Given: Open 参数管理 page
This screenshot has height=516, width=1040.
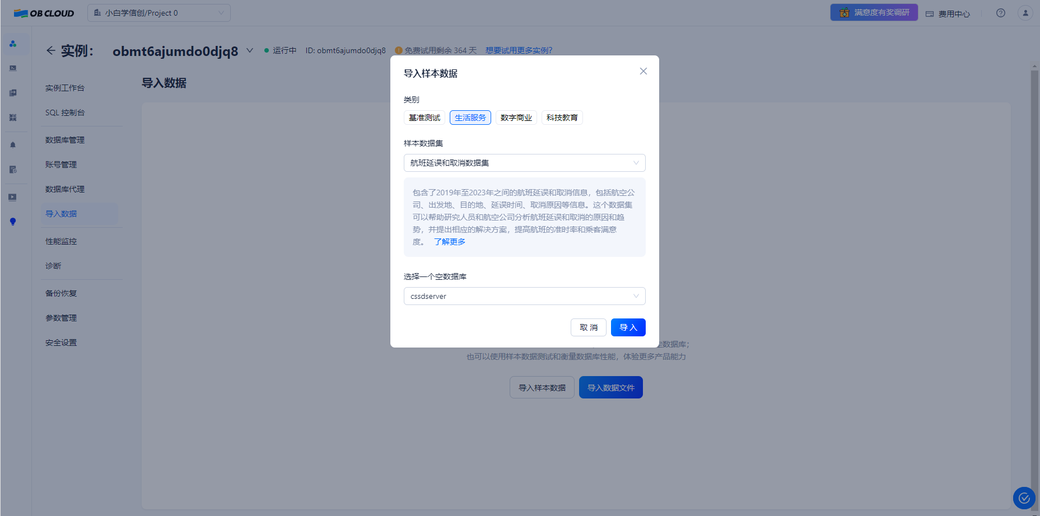Looking at the screenshot, I should pos(61,318).
